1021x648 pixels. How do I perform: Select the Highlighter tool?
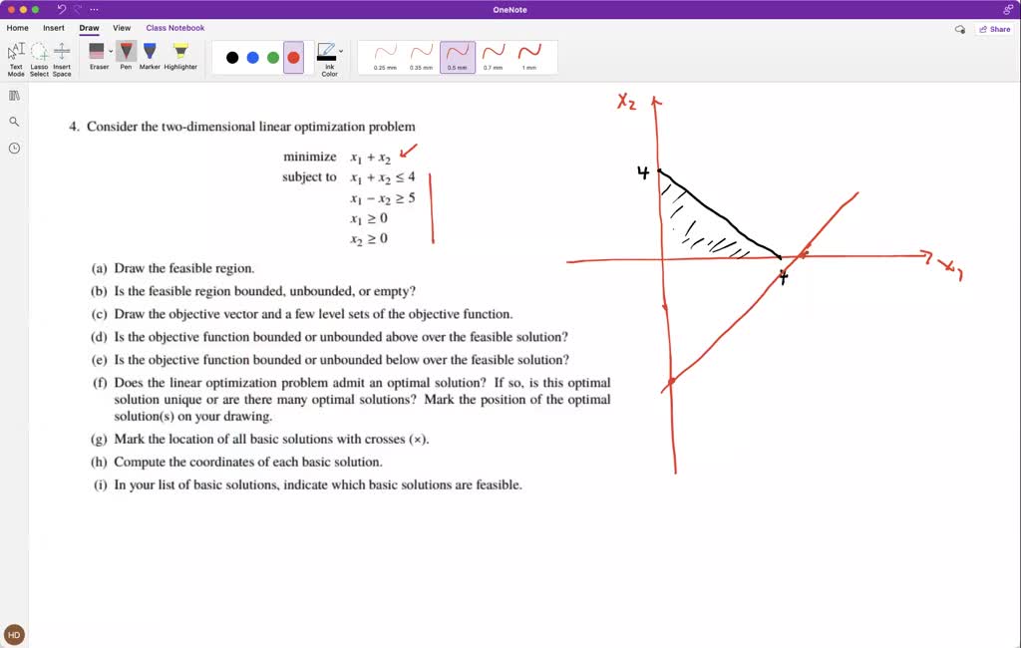180,56
